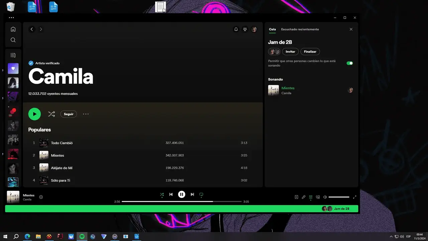Open taskbar search
Screen dimensions: 428x241
click(x=16, y=237)
